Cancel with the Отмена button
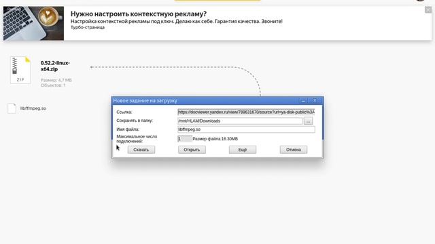The height and width of the screenshot is (244, 435). pos(293,150)
